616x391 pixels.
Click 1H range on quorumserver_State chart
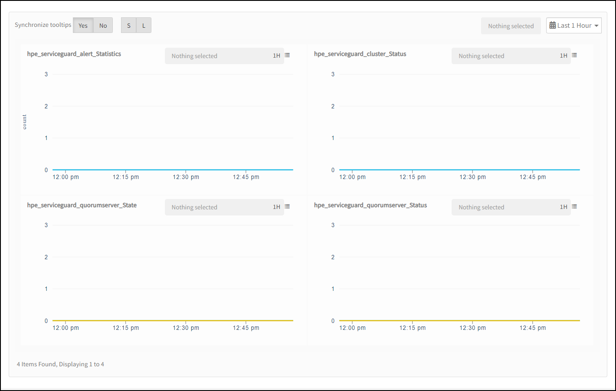coord(276,207)
